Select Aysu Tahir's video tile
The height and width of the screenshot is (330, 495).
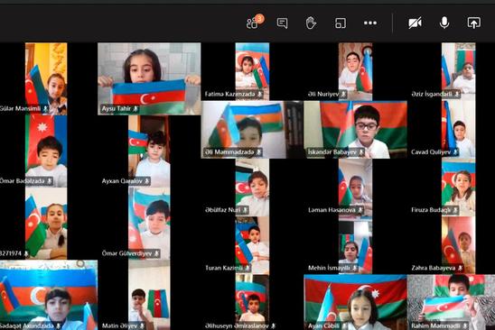pos(149,78)
